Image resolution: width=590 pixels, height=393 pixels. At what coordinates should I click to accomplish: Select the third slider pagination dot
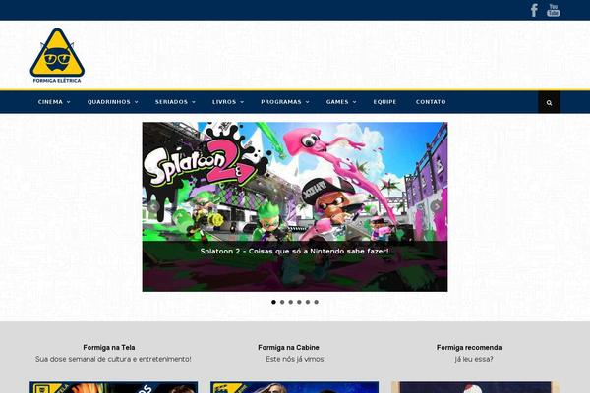290,302
